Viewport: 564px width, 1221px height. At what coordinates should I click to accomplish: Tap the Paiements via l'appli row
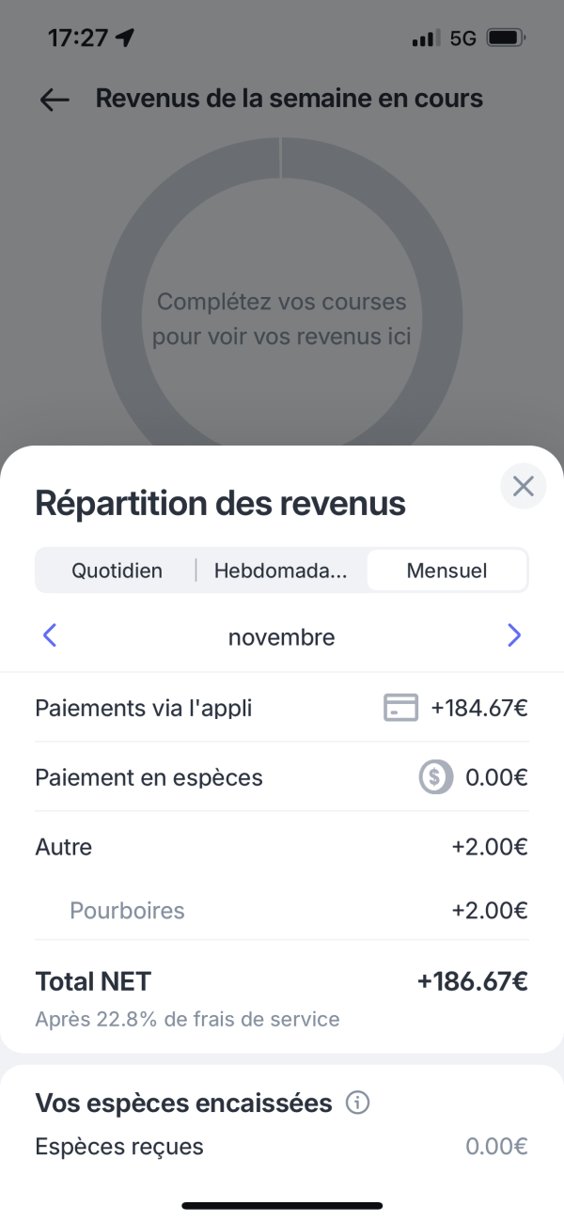(x=282, y=708)
